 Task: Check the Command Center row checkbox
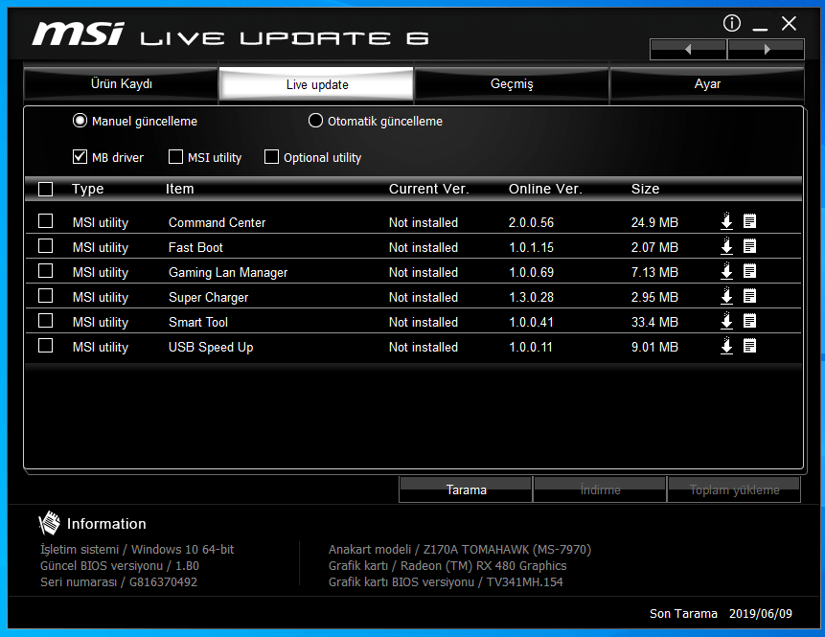click(x=46, y=221)
